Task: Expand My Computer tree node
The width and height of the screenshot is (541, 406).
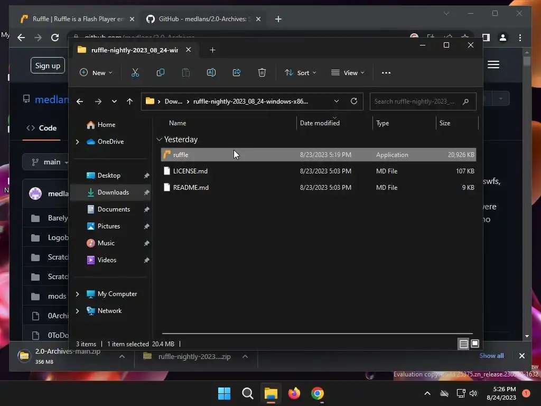Action: coord(77,294)
